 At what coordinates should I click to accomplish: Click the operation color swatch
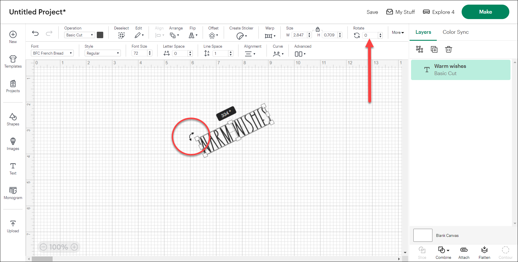[x=100, y=35]
